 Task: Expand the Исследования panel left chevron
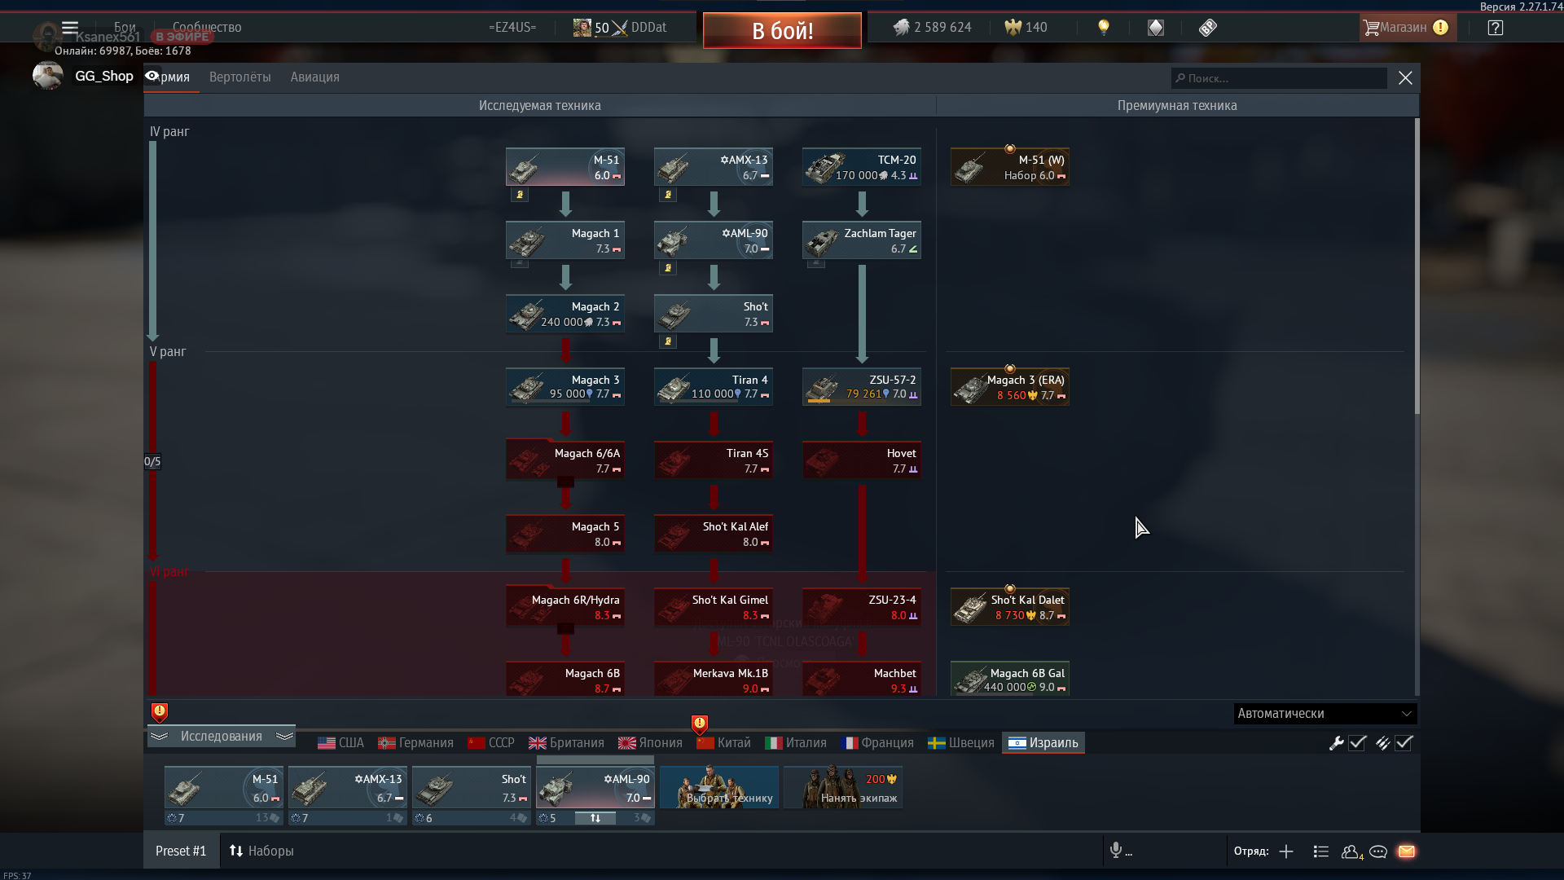pyautogui.click(x=159, y=736)
